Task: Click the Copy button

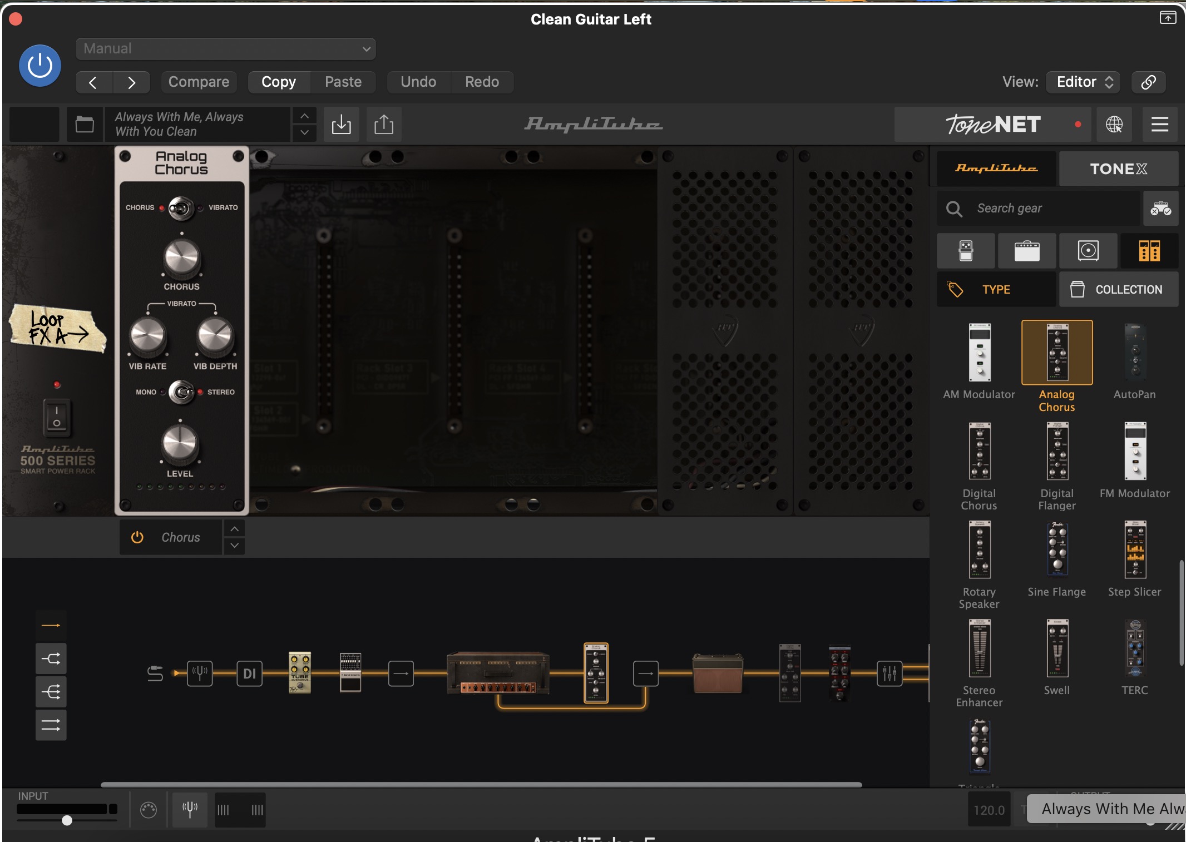Action: coord(279,82)
